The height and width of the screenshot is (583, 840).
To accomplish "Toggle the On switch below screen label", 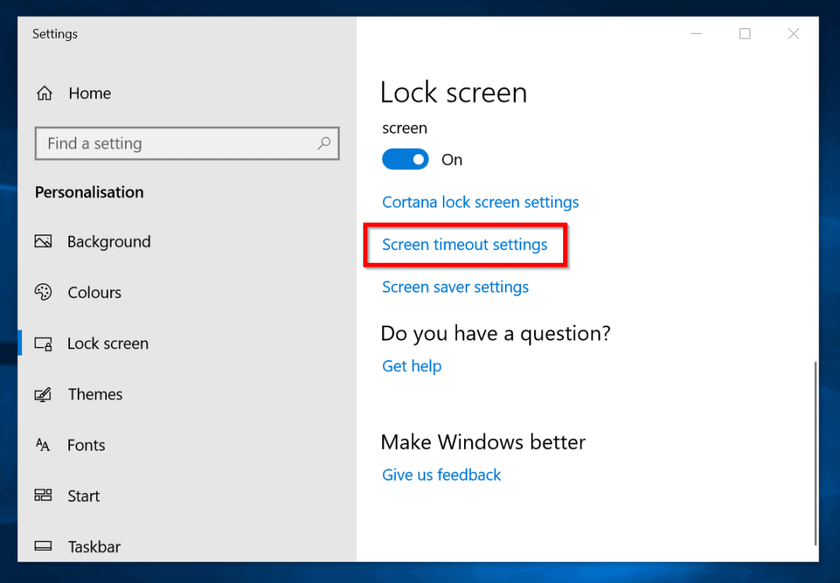I will 405,159.
